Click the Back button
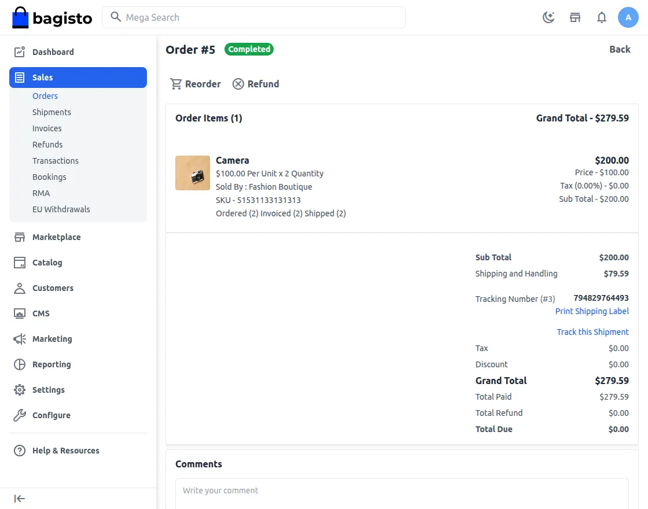The height and width of the screenshot is (509, 648). (620, 49)
